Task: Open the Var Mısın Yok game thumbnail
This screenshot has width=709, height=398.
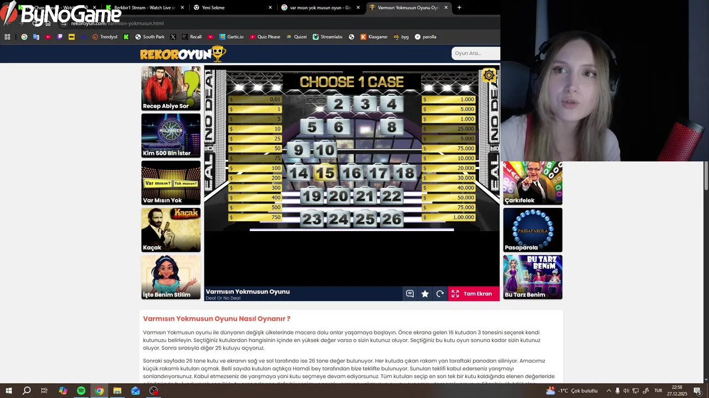Action: [x=171, y=183]
